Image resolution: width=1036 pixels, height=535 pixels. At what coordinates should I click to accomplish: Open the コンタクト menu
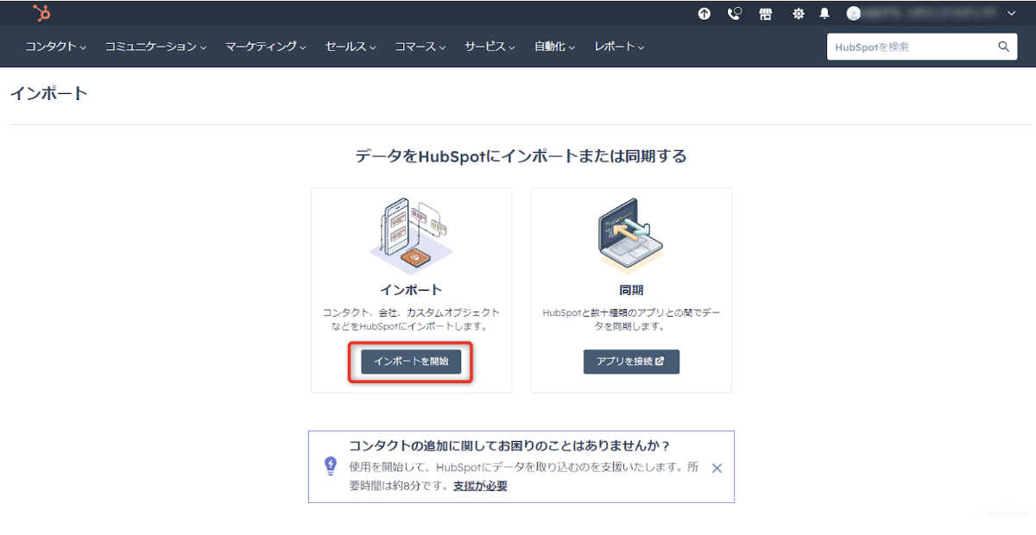[56, 47]
